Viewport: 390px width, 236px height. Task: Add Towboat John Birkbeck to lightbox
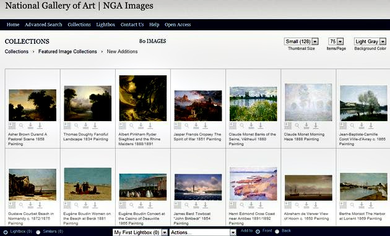(178, 205)
